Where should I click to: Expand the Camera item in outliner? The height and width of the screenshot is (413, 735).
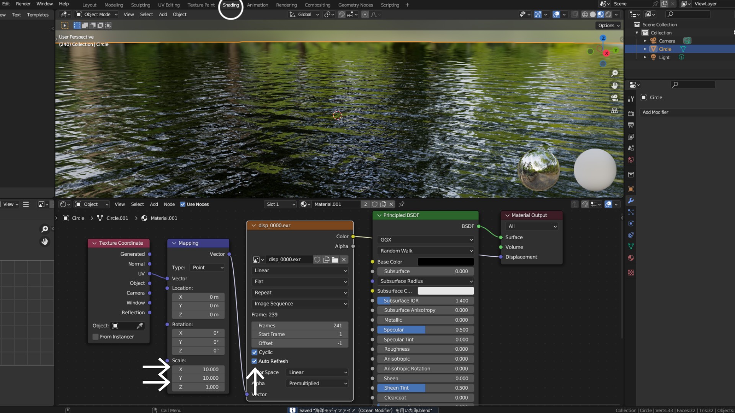coord(645,41)
